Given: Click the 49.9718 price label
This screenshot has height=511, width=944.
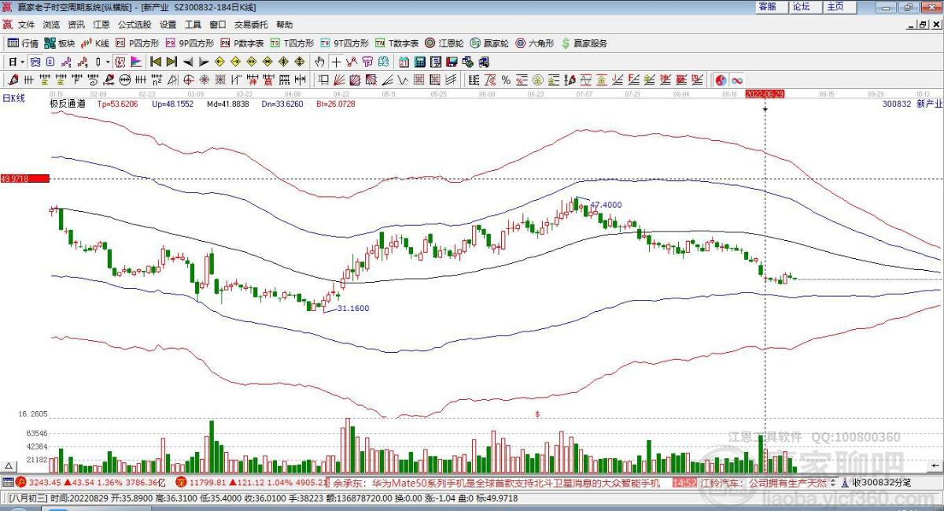Looking at the screenshot, I should pyautogui.click(x=24, y=179).
